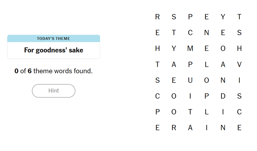Select the R in the bottom row
This screenshot has width=257, height=151.
174,128
